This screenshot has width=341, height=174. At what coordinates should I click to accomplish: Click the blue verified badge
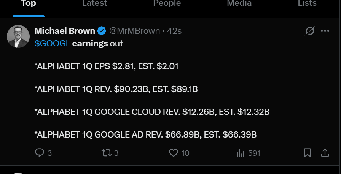(x=102, y=31)
